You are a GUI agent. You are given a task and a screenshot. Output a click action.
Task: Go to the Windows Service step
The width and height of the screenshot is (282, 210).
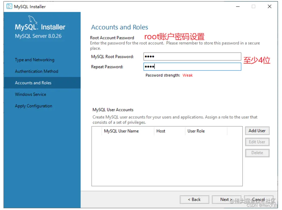(30, 94)
